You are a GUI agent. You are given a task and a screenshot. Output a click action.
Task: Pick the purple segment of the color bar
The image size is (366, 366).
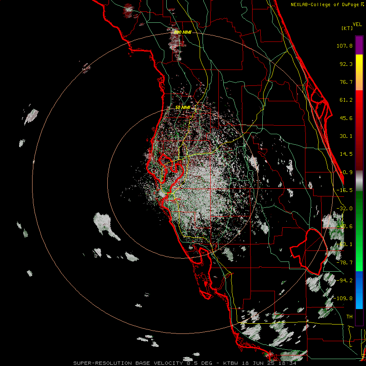click(359, 46)
